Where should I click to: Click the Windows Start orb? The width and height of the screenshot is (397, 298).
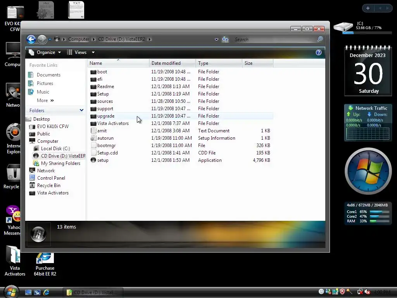point(11,292)
